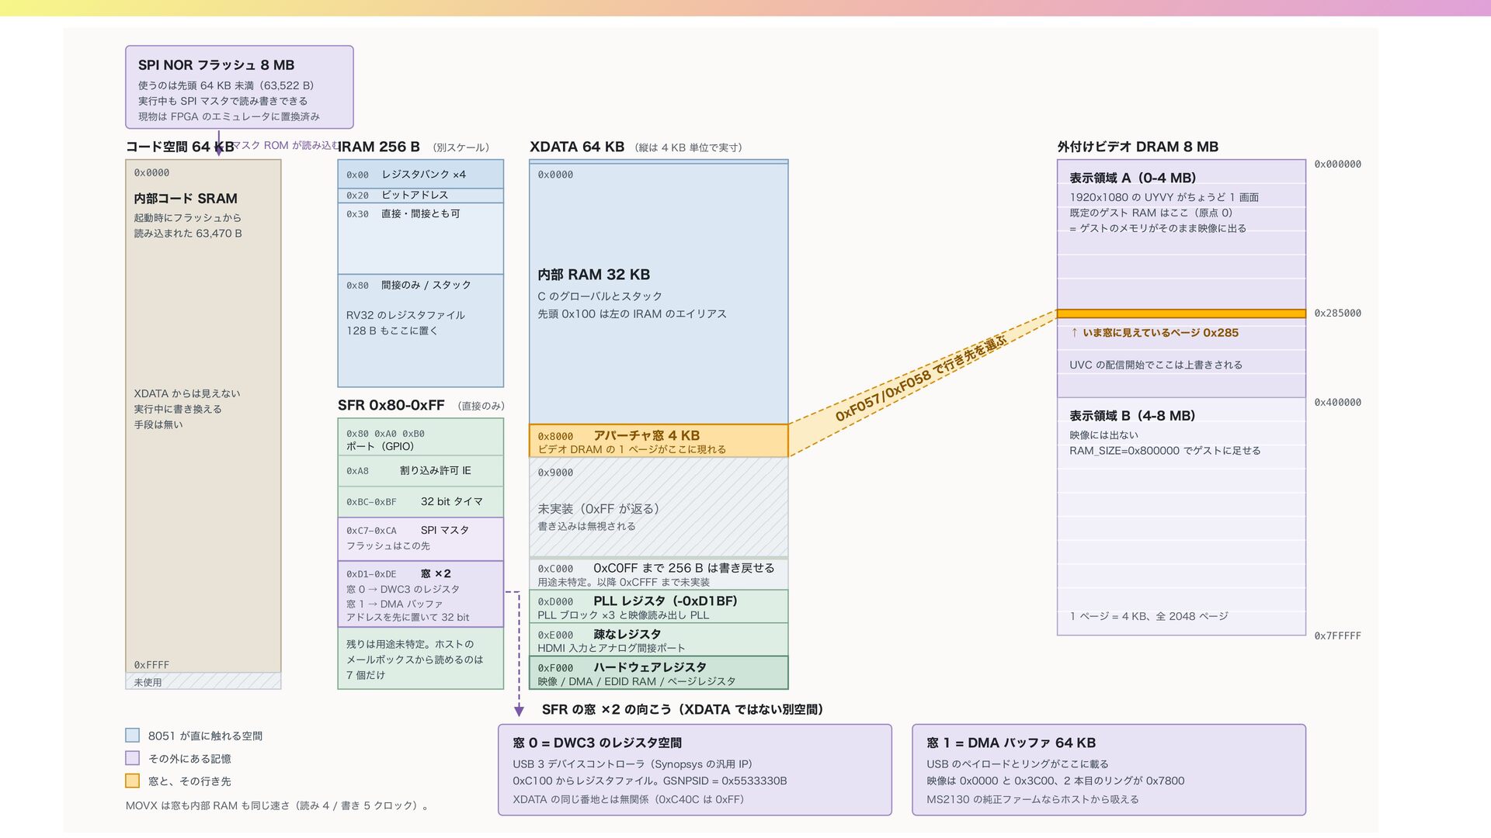Select the ポート (GPIO) SFR row
The height and width of the screenshot is (838, 1491).
pos(420,438)
